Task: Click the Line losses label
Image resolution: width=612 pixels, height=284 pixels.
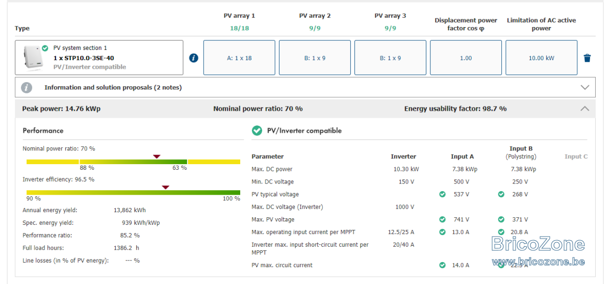Action: 66,261
